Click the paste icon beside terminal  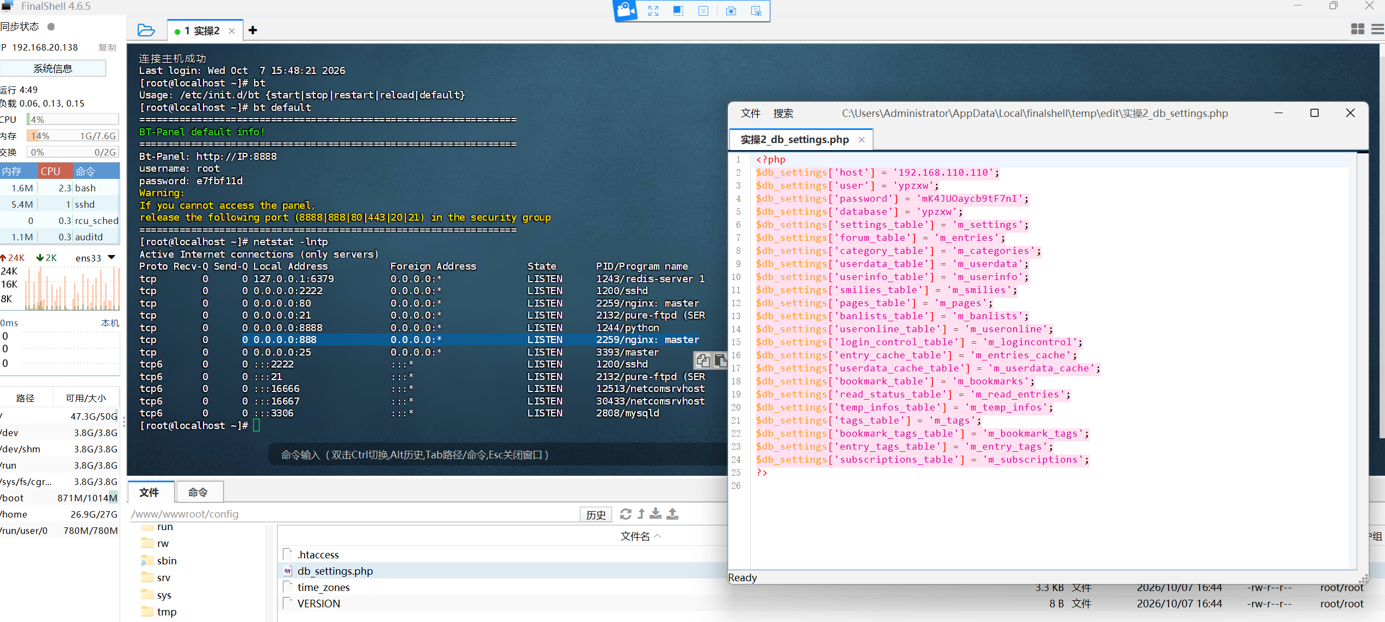(720, 360)
